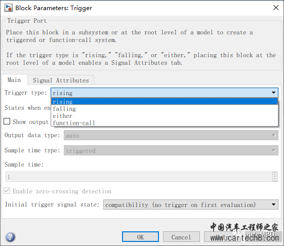Select the falling trigger option
Viewport: 284px width, 246px height.
click(x=165, y=109)
